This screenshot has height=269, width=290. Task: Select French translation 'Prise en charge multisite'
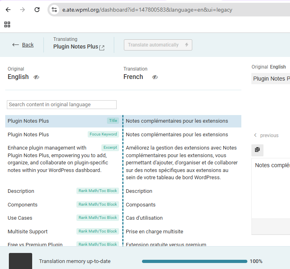[x=154, y=232]
